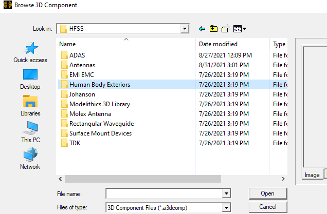Click into the File name input field

click(x=164, y=194)
